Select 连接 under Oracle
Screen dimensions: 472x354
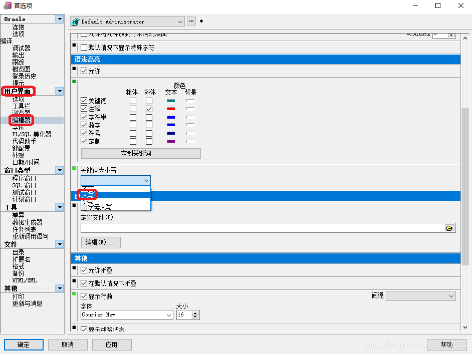tap(18, 27)
